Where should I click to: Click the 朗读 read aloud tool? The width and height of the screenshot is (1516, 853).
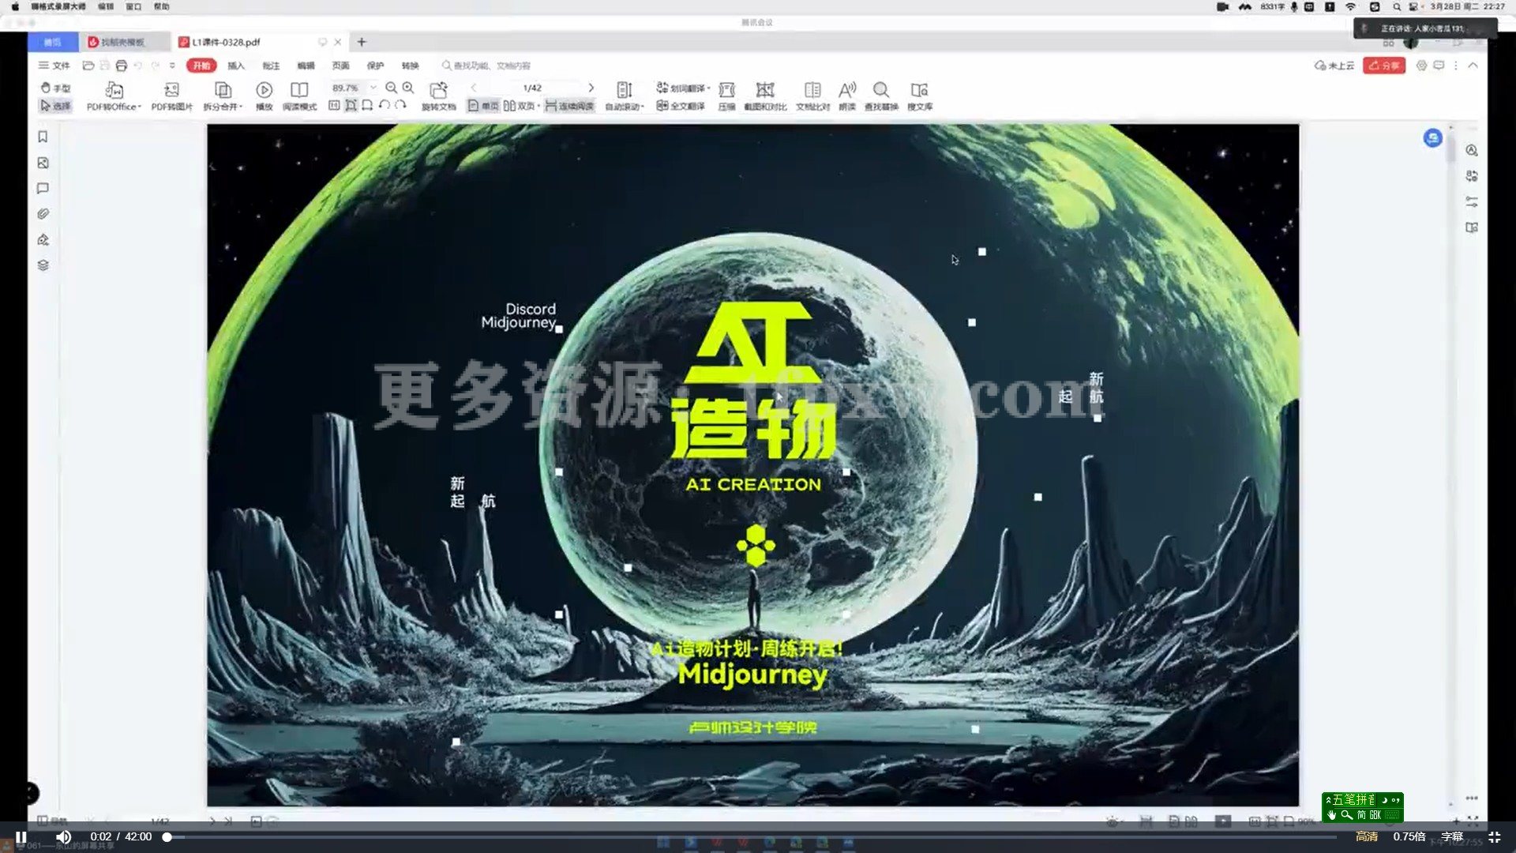point(847,97)
